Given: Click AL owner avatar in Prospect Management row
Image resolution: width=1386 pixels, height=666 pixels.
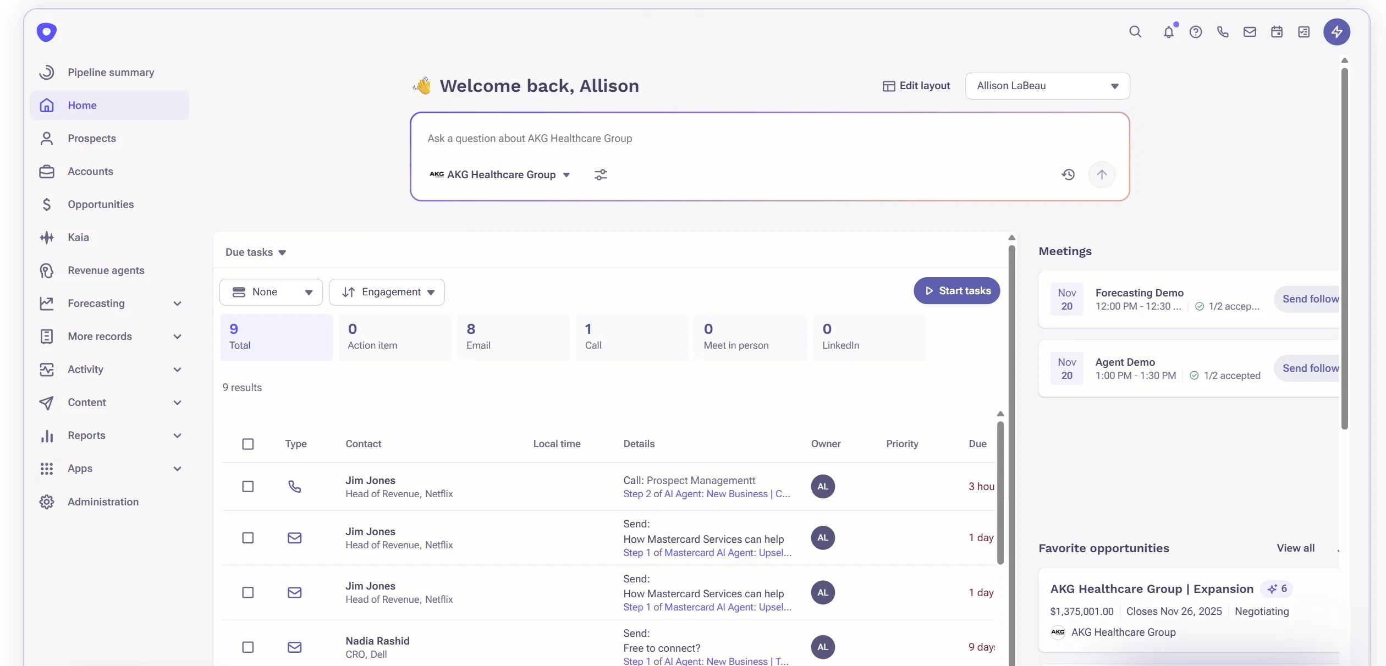Looking at the screenshot, I should [x=823, y=486].
